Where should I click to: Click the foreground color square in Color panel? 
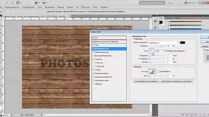tap(161, 22)
